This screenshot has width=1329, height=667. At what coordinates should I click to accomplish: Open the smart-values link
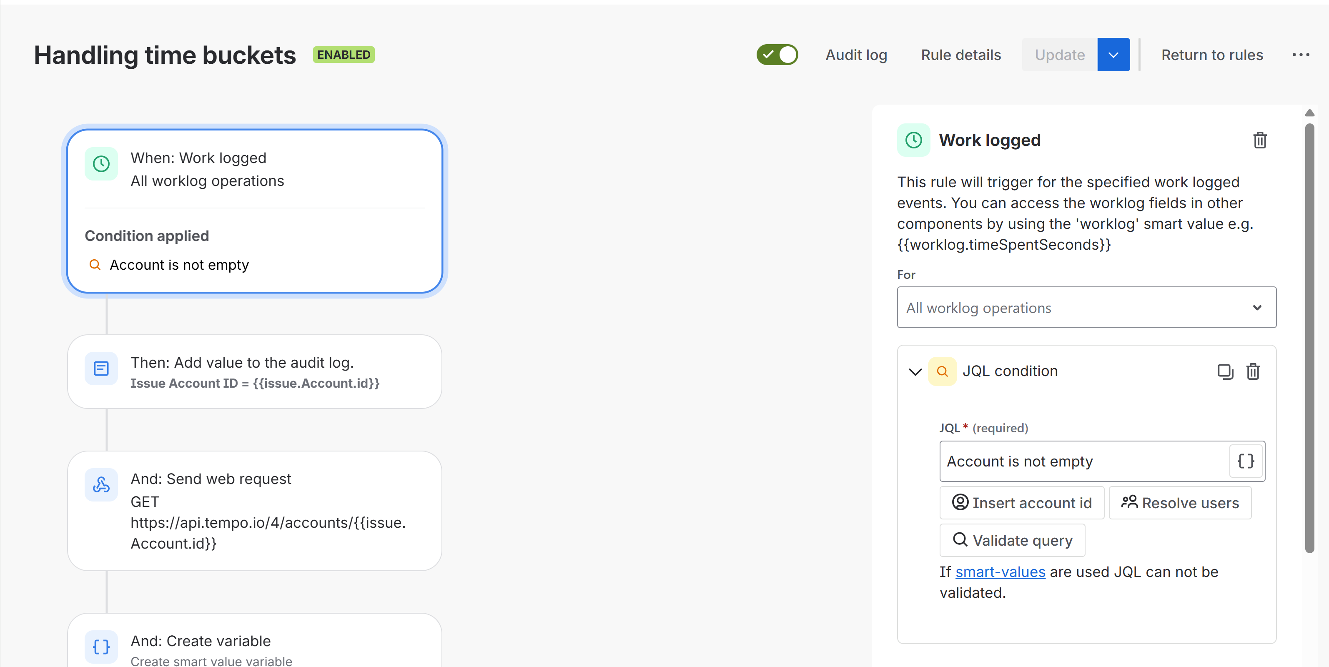click(x=1000, y=572)
